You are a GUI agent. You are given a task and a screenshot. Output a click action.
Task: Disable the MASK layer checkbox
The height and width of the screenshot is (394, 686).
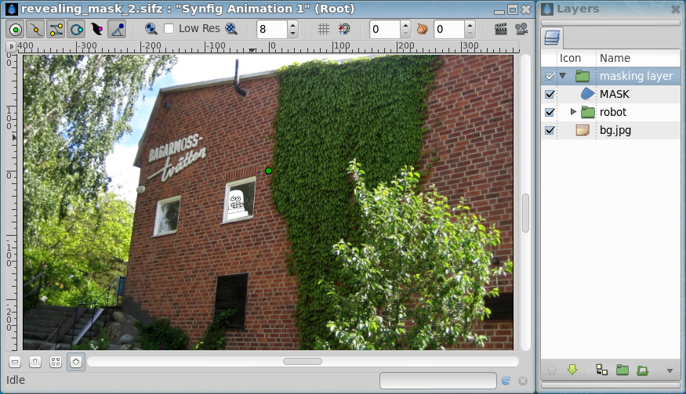(x=550, y=94)
